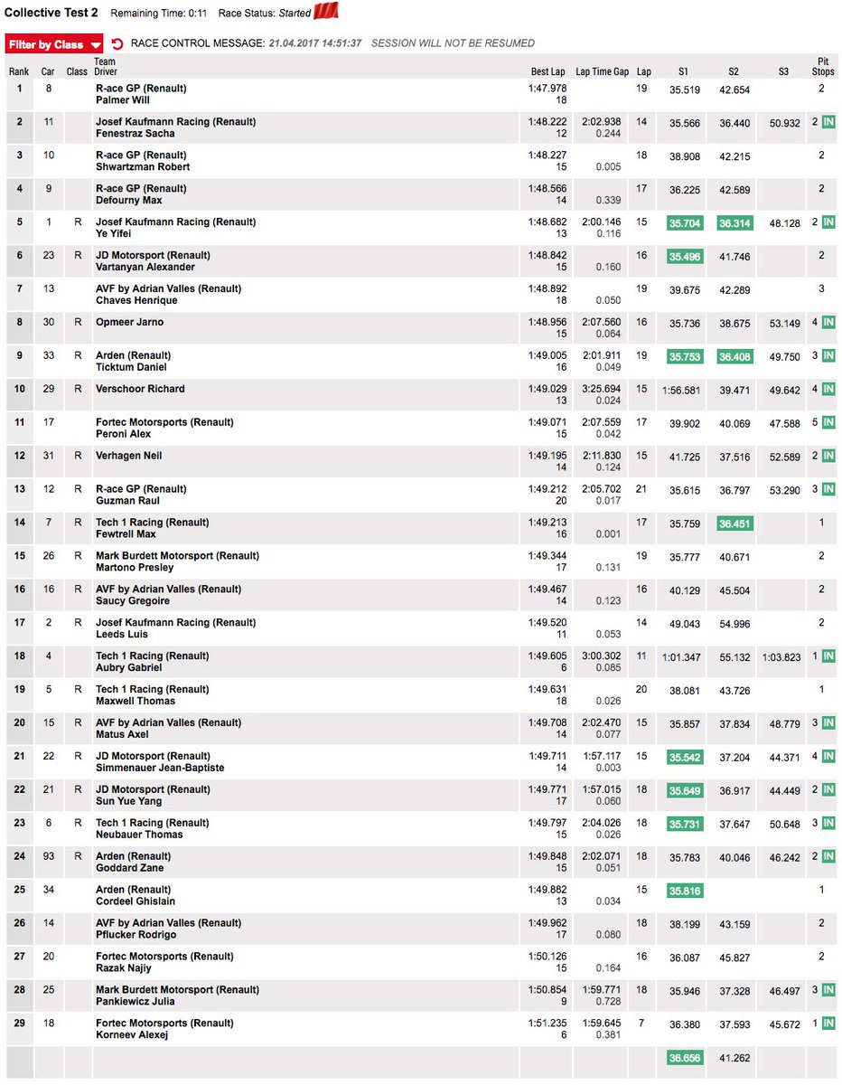Click S3 time 1:03.823
Image resolution: width=842 pixels, height=1085 pixels.
coord(781,656)
